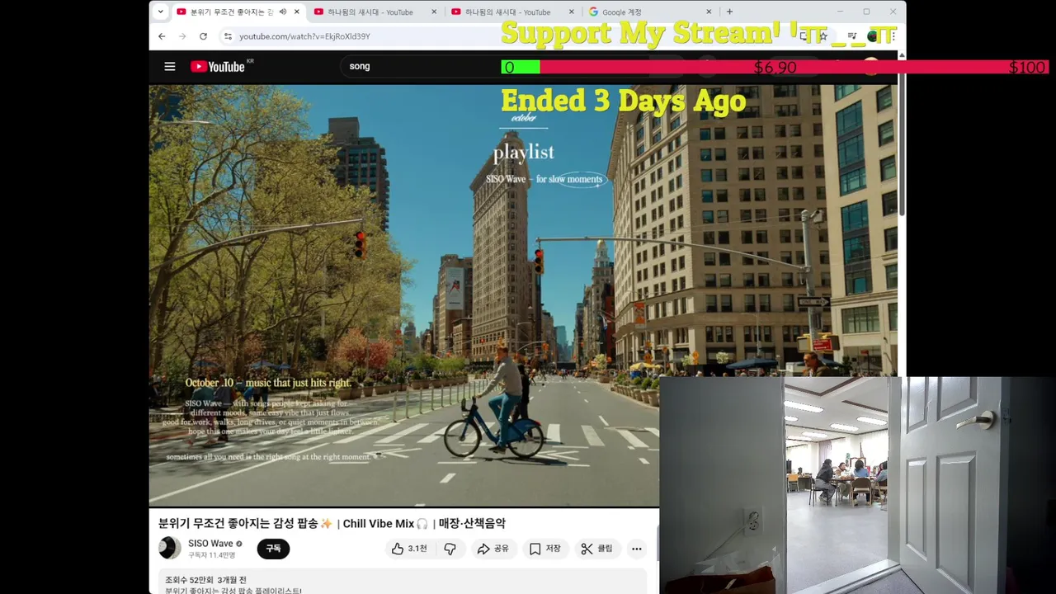Save the video with 저장 button
1056x594 pixels.
(544, 549)
